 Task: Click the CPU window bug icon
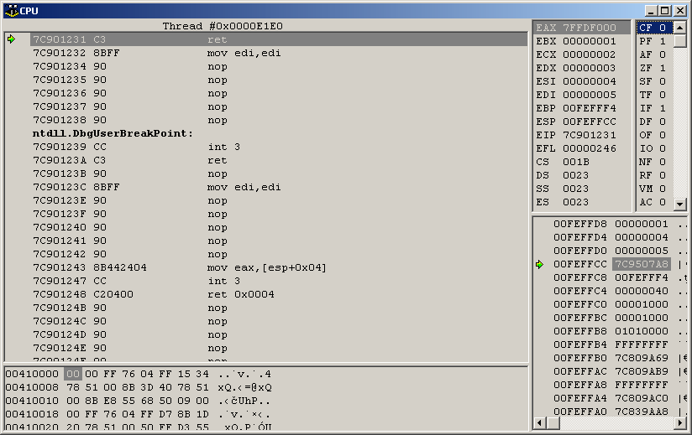[10, 10]
